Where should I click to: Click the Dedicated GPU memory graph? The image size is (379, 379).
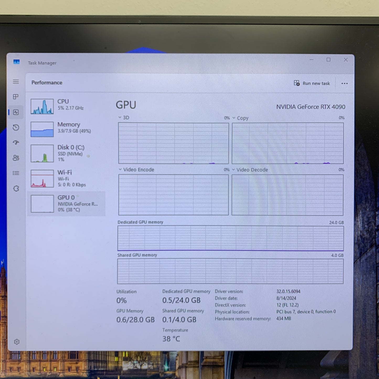[x=231, y=238]
